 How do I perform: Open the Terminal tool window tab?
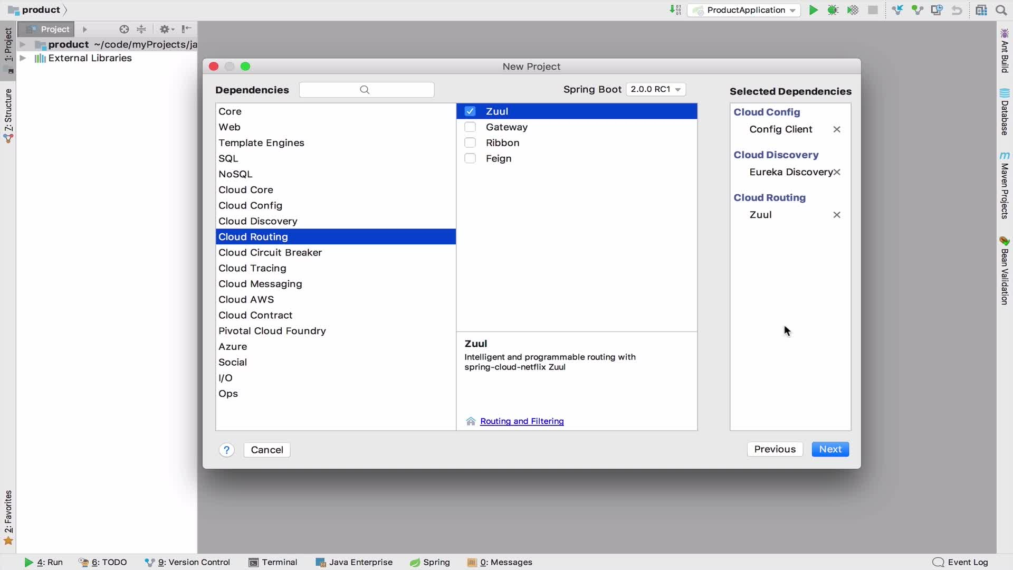(273, 562)
